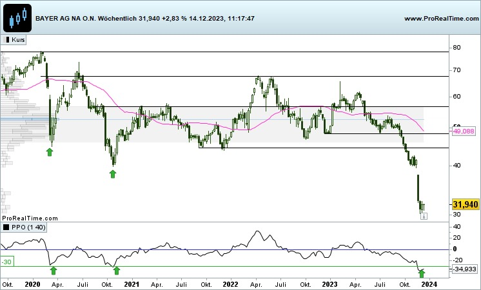Click the 80 price axis label
This screenshot has width=481, height=290.
point(456,48)
